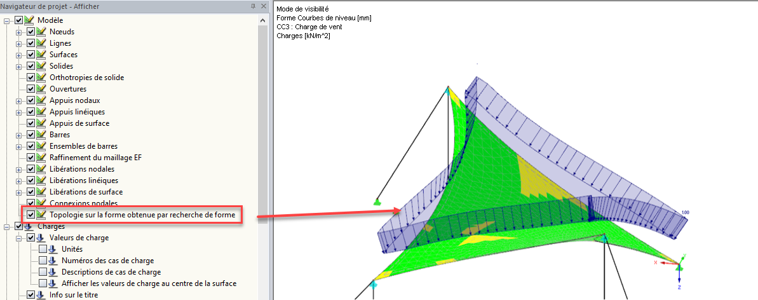This screenshot has height=300, width=758.
Task: Click the Solides display icon
Action: point(41,66)
